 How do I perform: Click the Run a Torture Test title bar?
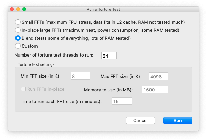(x=103, y=9)
